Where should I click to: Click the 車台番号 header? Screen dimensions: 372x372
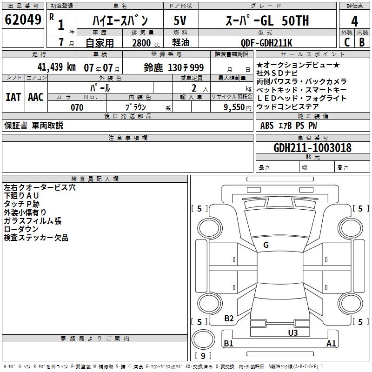(312, 138)
